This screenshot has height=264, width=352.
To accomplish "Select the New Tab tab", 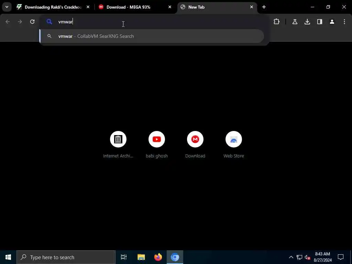I will point(217,7).
